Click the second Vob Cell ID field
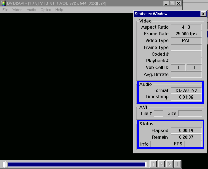Viewport: 208px width, 169px height. 194,67
